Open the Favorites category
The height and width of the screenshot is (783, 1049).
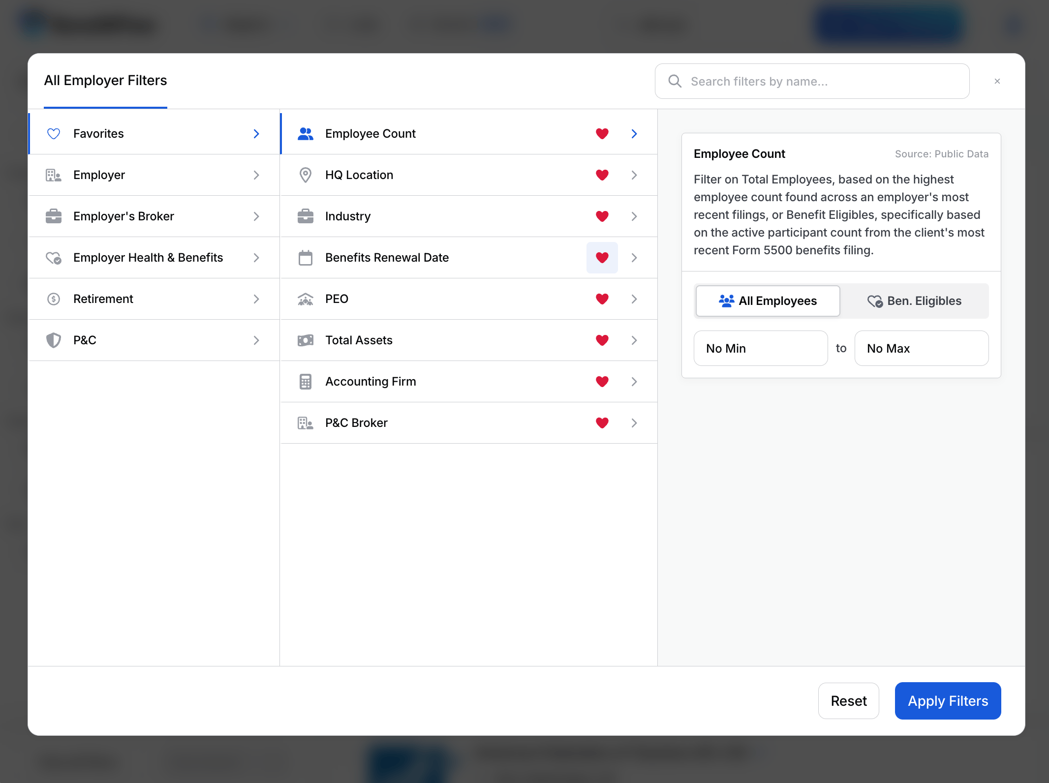154,134
